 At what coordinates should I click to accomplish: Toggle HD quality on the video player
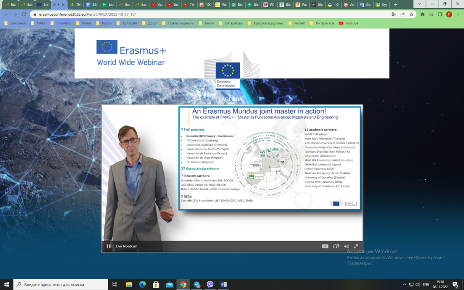tap(325, 246)
